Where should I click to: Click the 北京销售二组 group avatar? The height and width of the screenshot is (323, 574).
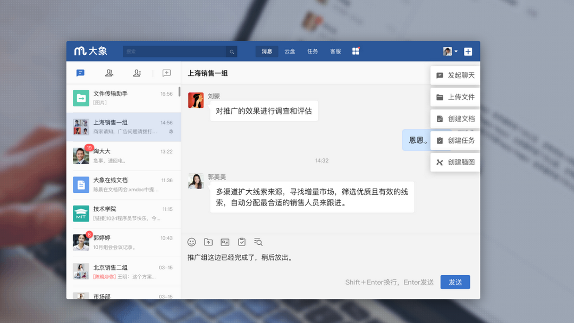click(81, 271)
